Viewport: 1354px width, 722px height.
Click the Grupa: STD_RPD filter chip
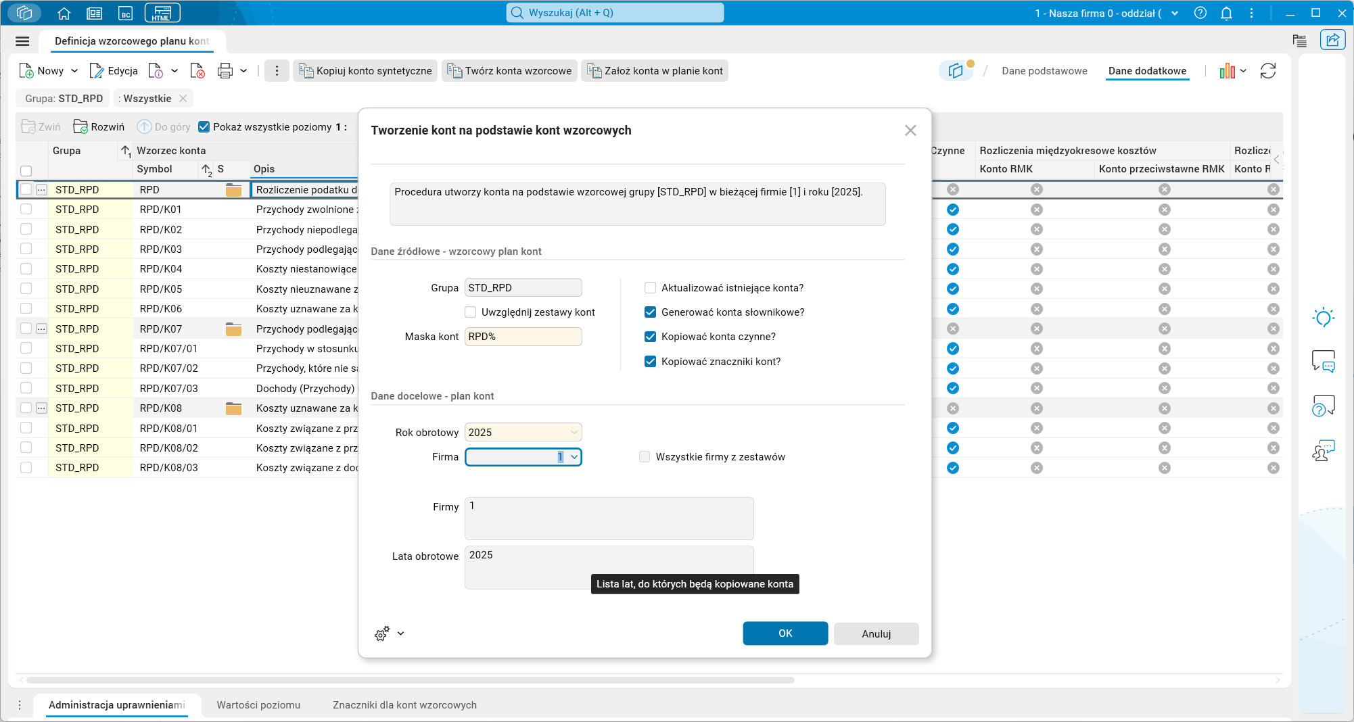[x=64, y=99]
